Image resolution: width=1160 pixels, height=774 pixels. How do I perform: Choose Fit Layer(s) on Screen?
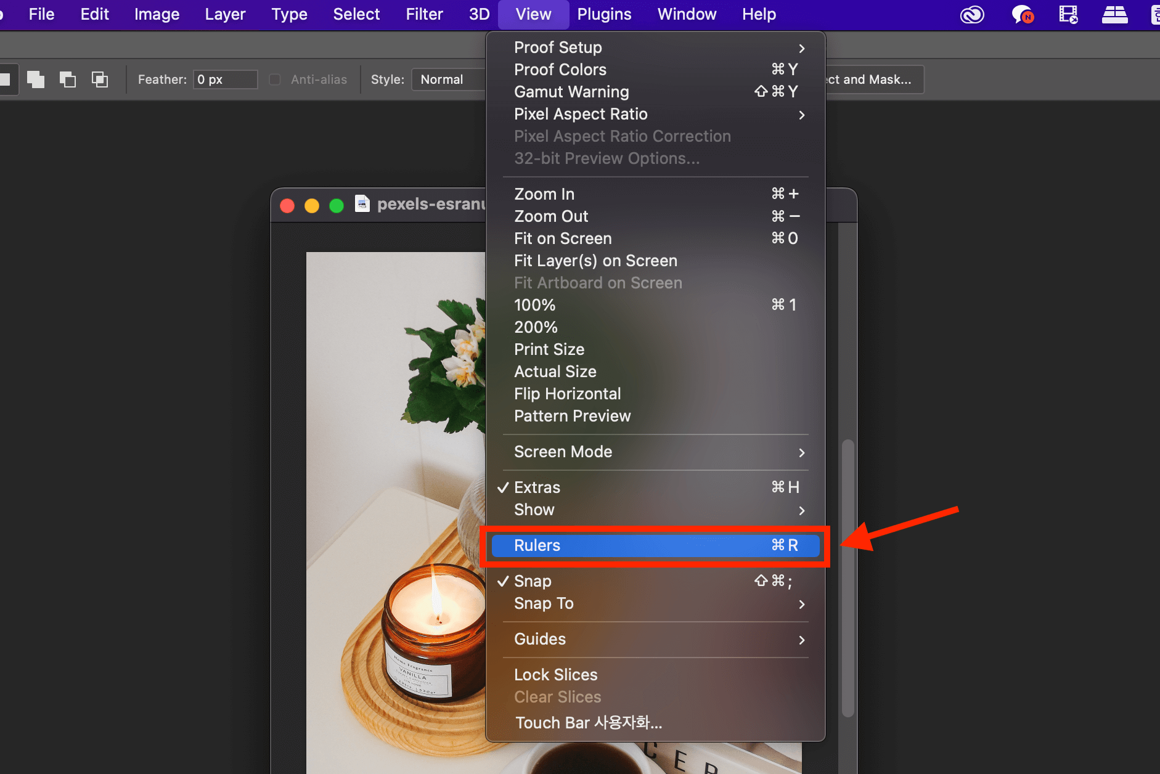point(655,261)
